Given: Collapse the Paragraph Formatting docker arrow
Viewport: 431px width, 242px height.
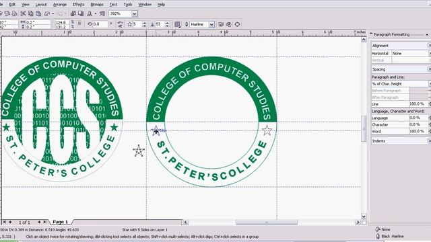Looking at the screenshot, I should (427, 34).
